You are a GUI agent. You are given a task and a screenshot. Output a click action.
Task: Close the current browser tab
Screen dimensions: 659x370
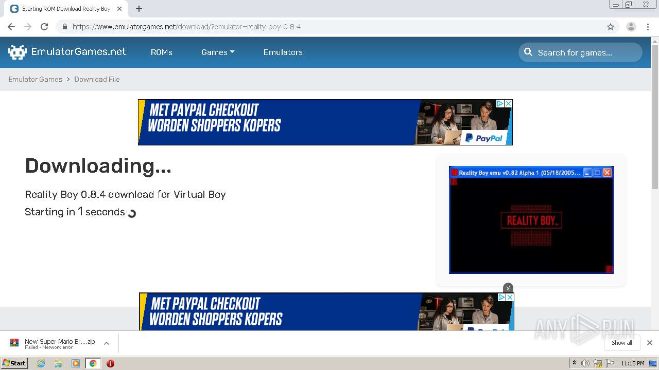(x=119, y=9)
